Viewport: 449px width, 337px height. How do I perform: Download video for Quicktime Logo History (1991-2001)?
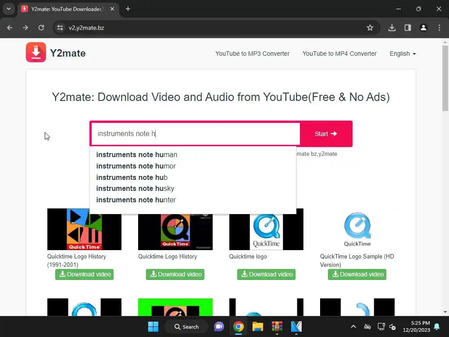(85, 274)
